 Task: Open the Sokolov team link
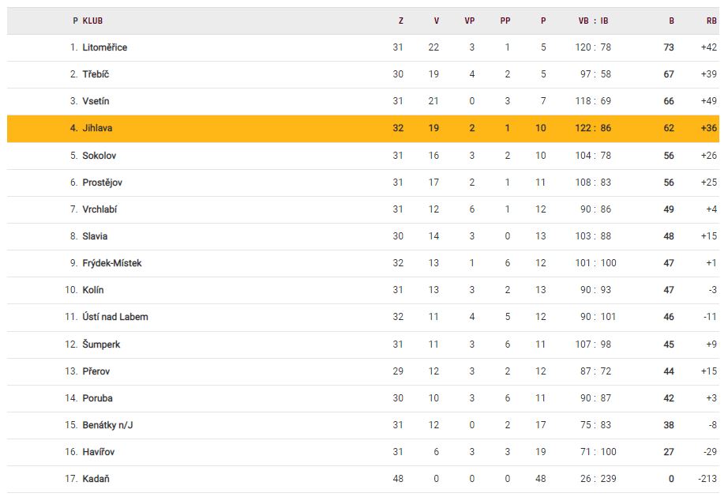99,156
